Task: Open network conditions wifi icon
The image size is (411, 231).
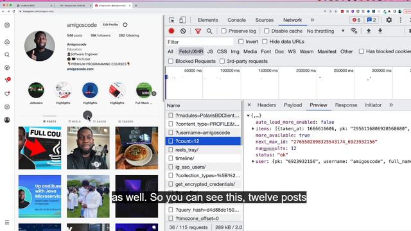Action: [x=354, y=31]
